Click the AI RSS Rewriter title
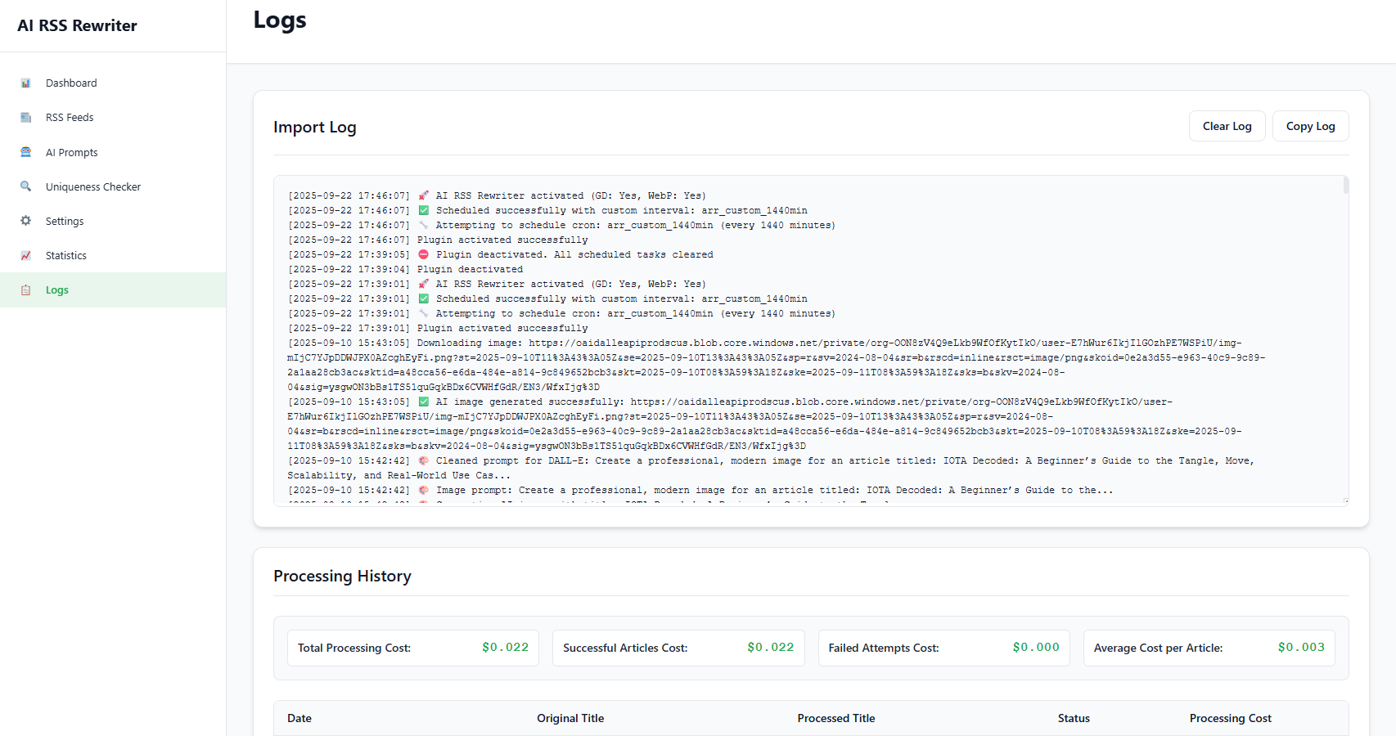 coord(77,25)
